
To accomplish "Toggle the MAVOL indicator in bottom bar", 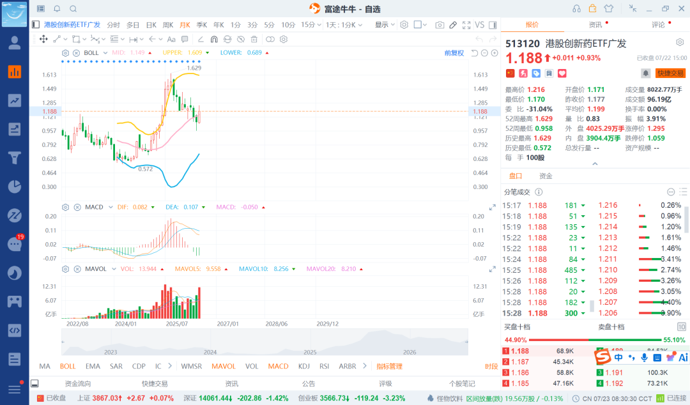I will click(224, 366).
